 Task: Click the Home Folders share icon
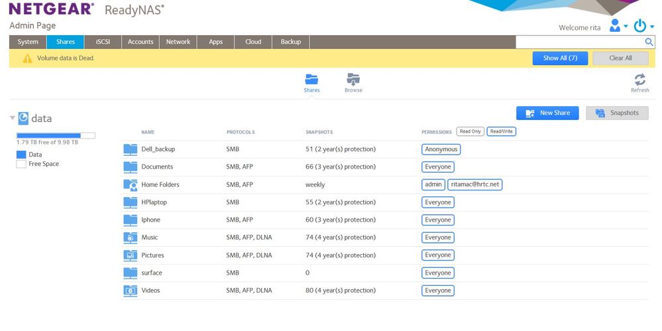tap(130, 184)
